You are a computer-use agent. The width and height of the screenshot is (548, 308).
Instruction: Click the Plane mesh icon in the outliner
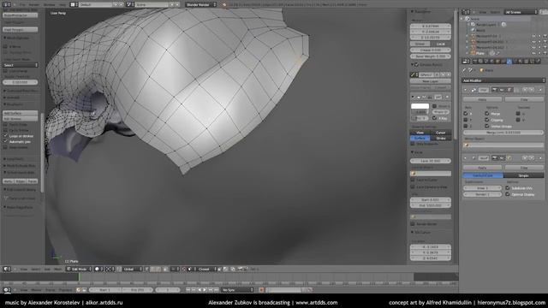tap(473, 53)
